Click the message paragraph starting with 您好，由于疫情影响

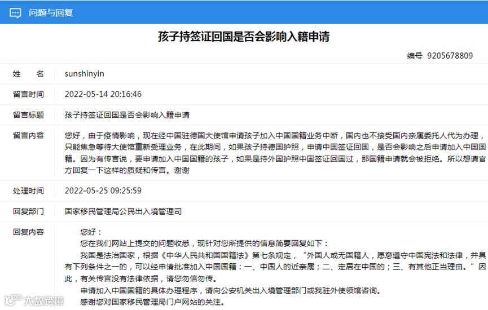tap(275, 153)
